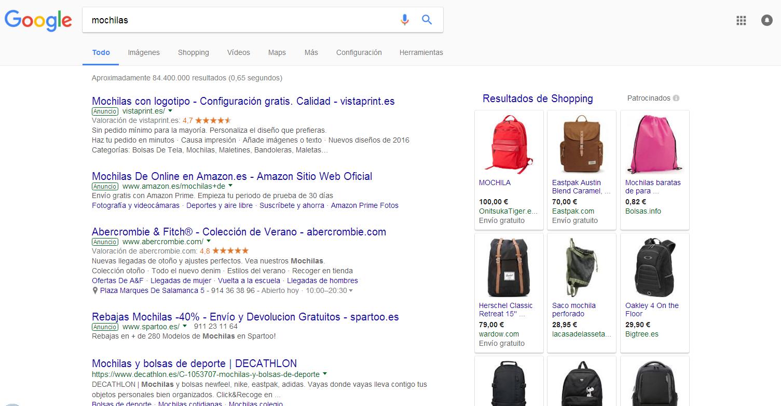Click the red MOCHILA backpack image
Image resolution: width=781 pixels, height=406 pixels.
click(509, 145)
